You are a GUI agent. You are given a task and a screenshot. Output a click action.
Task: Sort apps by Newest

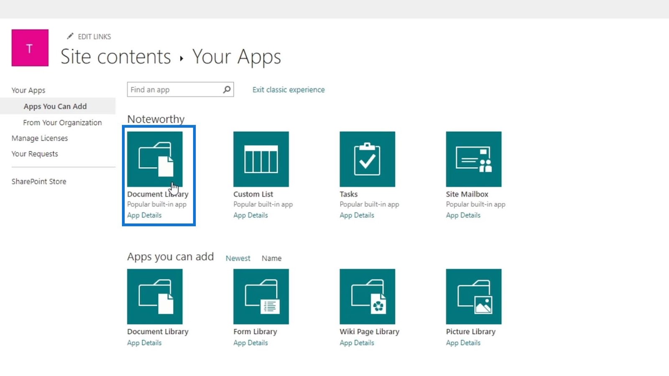pos(238,258)
